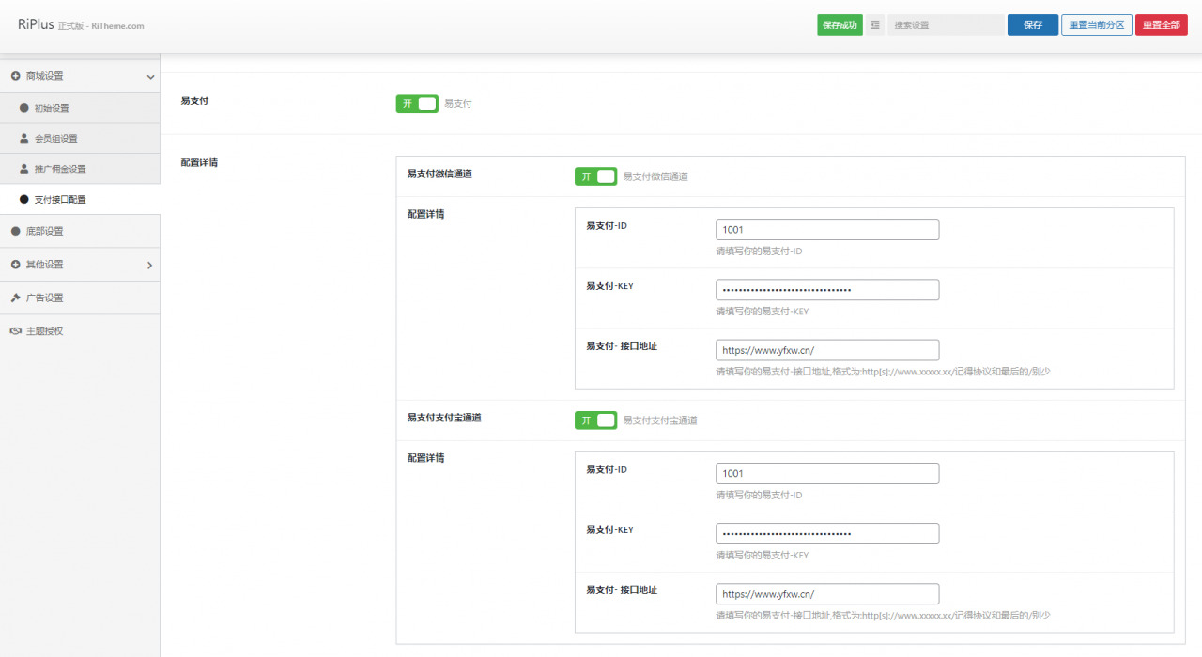The height and width of the screenshot is (657, 1202).
Task: Click the plus icon next to 商城设置
Action: tap(16, 76)
